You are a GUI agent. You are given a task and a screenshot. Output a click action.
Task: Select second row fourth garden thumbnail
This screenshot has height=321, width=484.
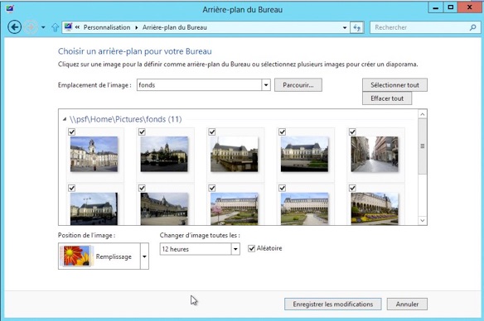(x=305, y=208)
